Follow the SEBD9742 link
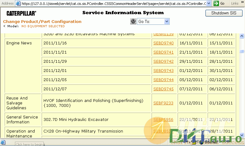 click(x=163, y=62)
